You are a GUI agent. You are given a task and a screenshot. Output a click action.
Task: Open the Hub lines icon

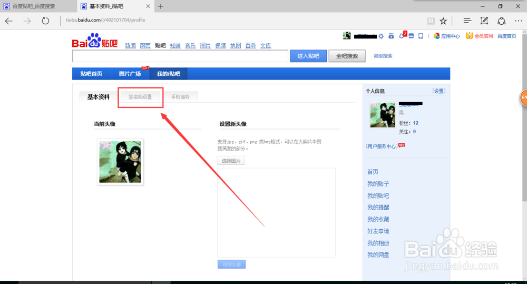tap(467, 21)
